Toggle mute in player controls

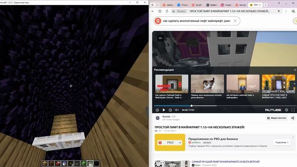point(176,110)
